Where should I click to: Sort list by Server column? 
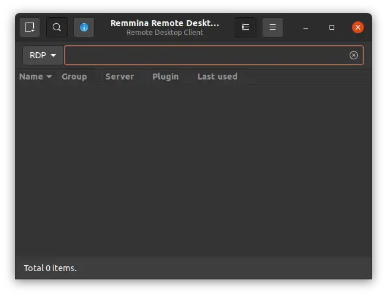point(120,77)
